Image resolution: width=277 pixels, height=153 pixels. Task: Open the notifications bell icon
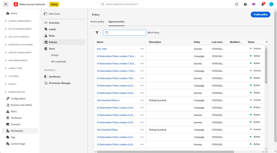click(x=263, y=4)
